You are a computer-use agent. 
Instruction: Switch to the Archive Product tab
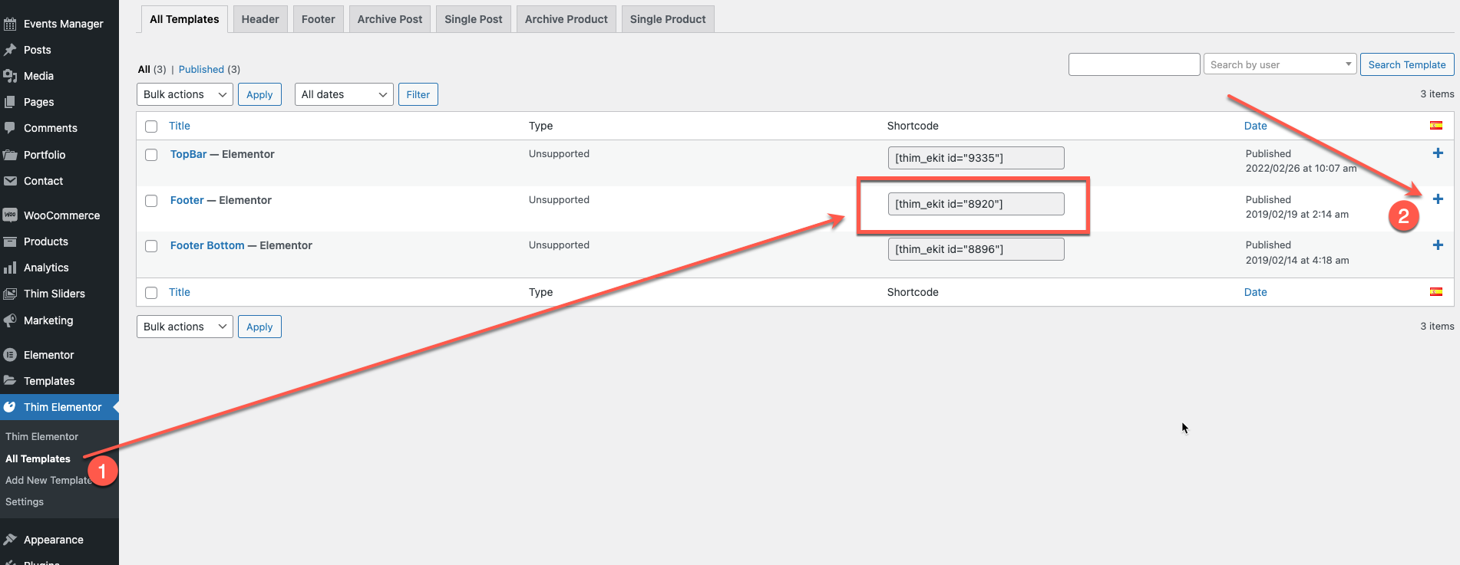tap(566, 19)
